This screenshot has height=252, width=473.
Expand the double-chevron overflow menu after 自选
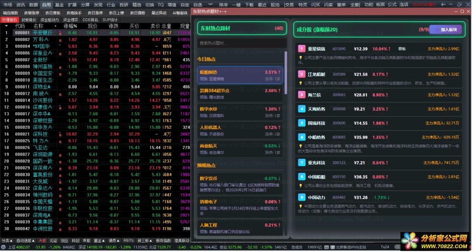211,5
